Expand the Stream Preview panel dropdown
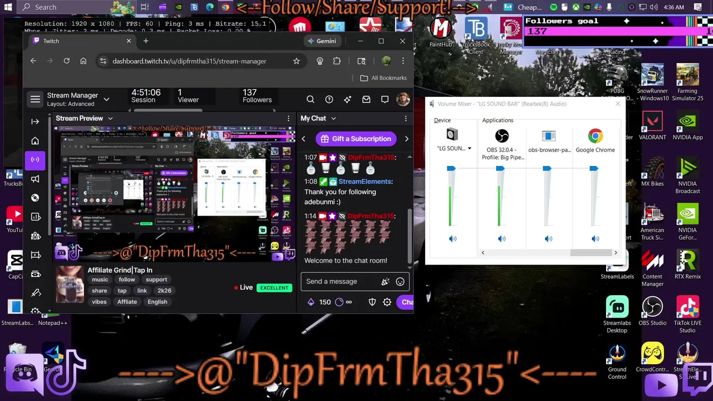 [x=110, y=118]
